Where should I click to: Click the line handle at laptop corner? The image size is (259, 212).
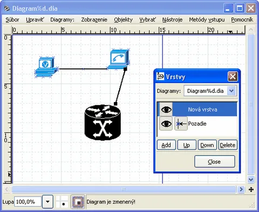(125, 69)
